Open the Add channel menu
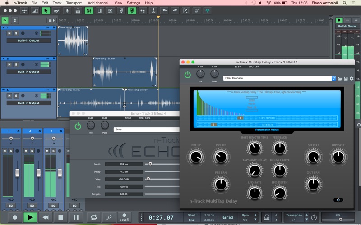This screenshot has height=225, width=361. click(x=98, y=3)
